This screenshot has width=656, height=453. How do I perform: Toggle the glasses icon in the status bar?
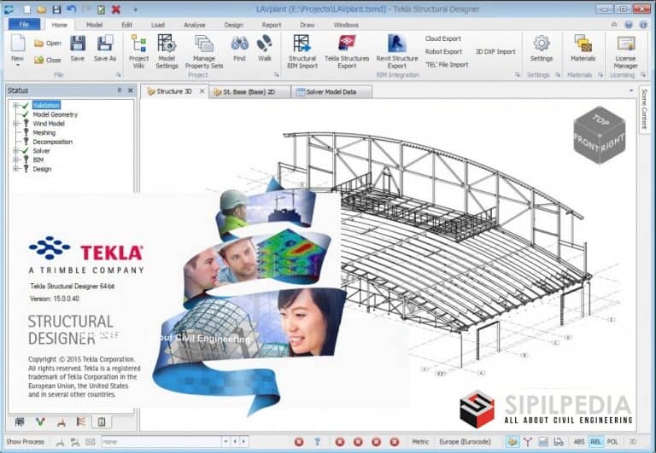point(558,442)
